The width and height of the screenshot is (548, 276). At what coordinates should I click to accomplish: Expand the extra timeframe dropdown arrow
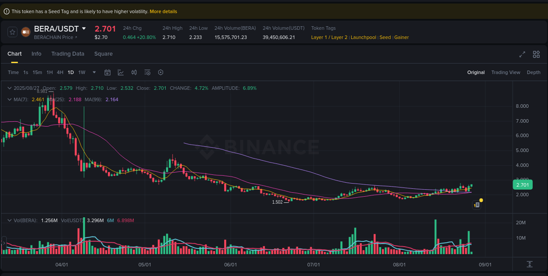(93, 72)
